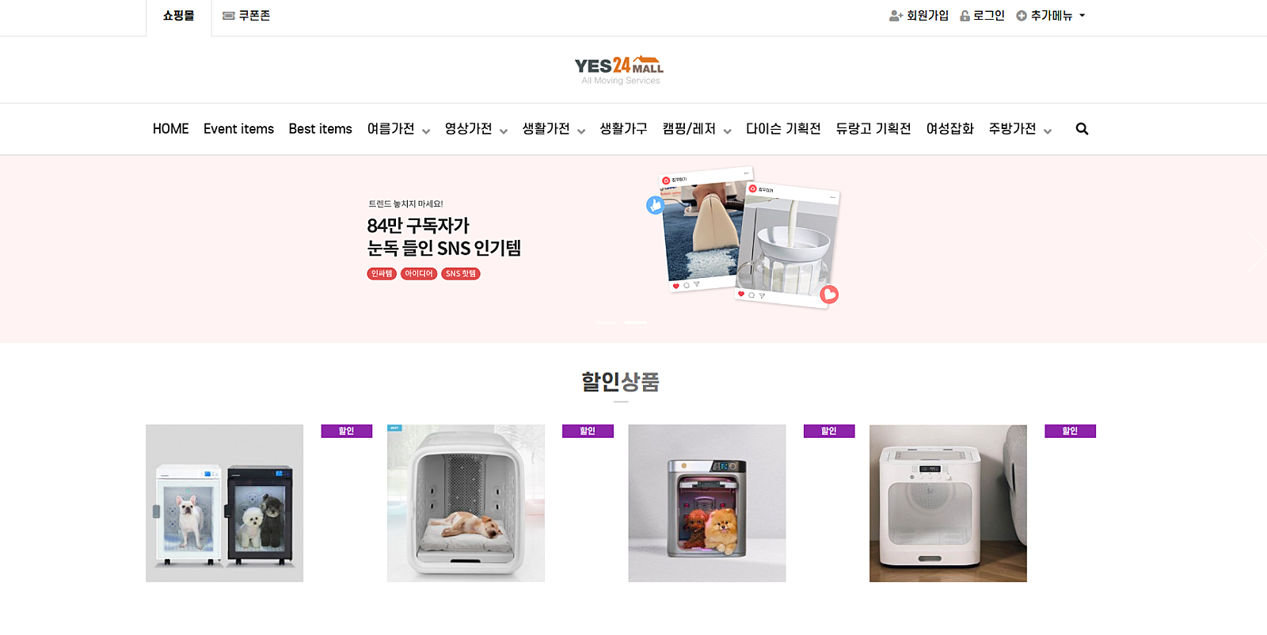Expand the 생활가전 menu chevron
The image size is (1267, 635).
581,131
